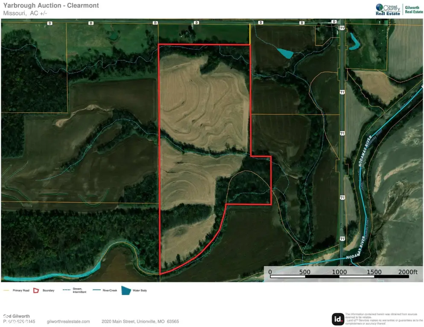This screenshot has height=327, width=424.
Task: Click the 1000 mark on scale bar
Action: tap(339, 272)
